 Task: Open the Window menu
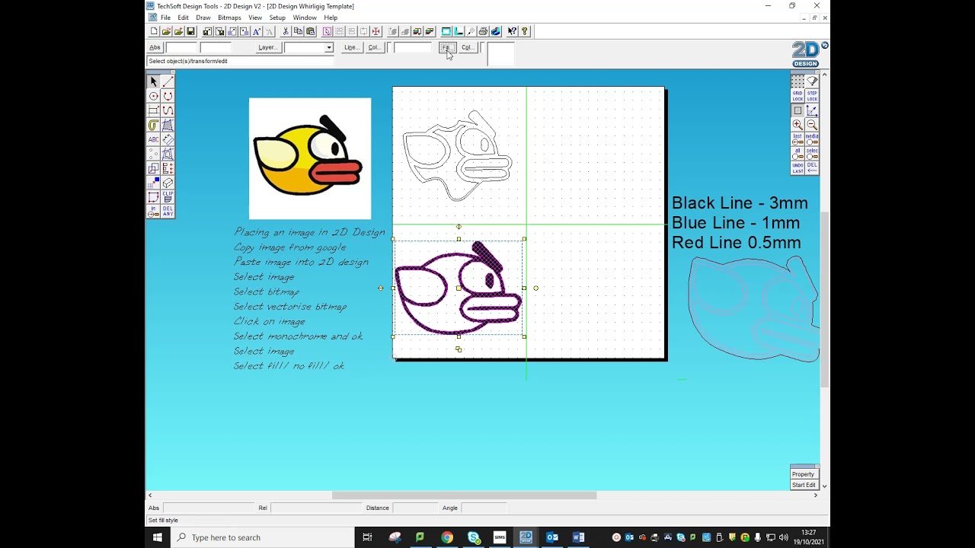[305, 18]
